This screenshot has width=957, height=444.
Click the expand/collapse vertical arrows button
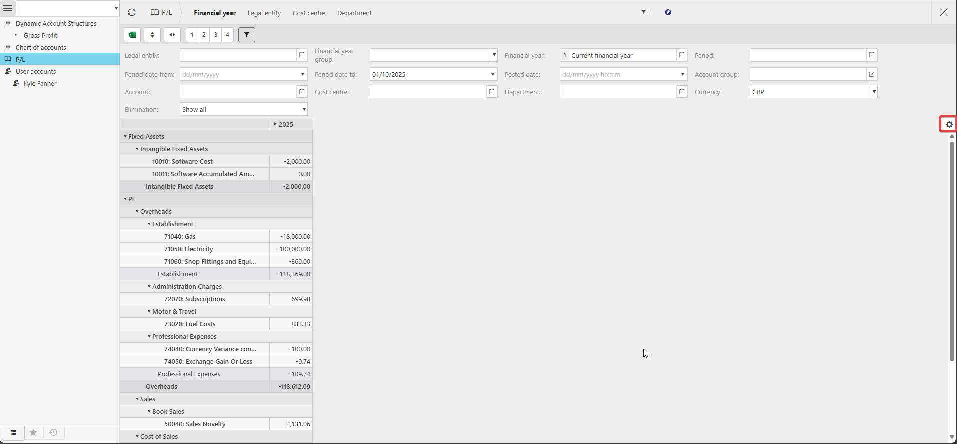coord(152,35)
